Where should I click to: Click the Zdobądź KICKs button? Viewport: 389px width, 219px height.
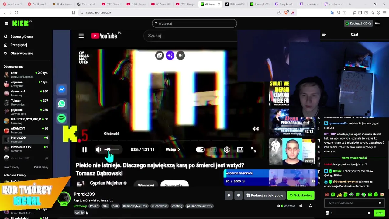point(358,23)
